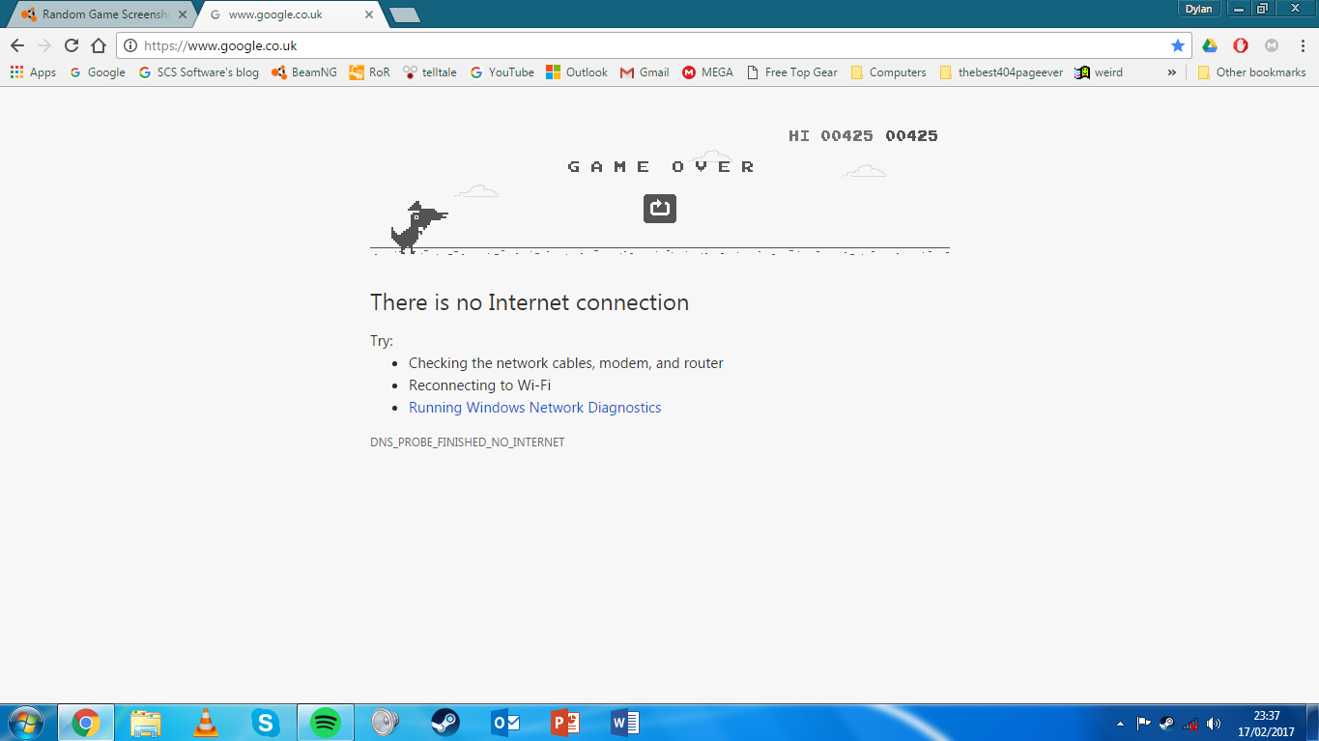Open Skype from the taskbar
1319x741 pixels.
pos(266,722)
